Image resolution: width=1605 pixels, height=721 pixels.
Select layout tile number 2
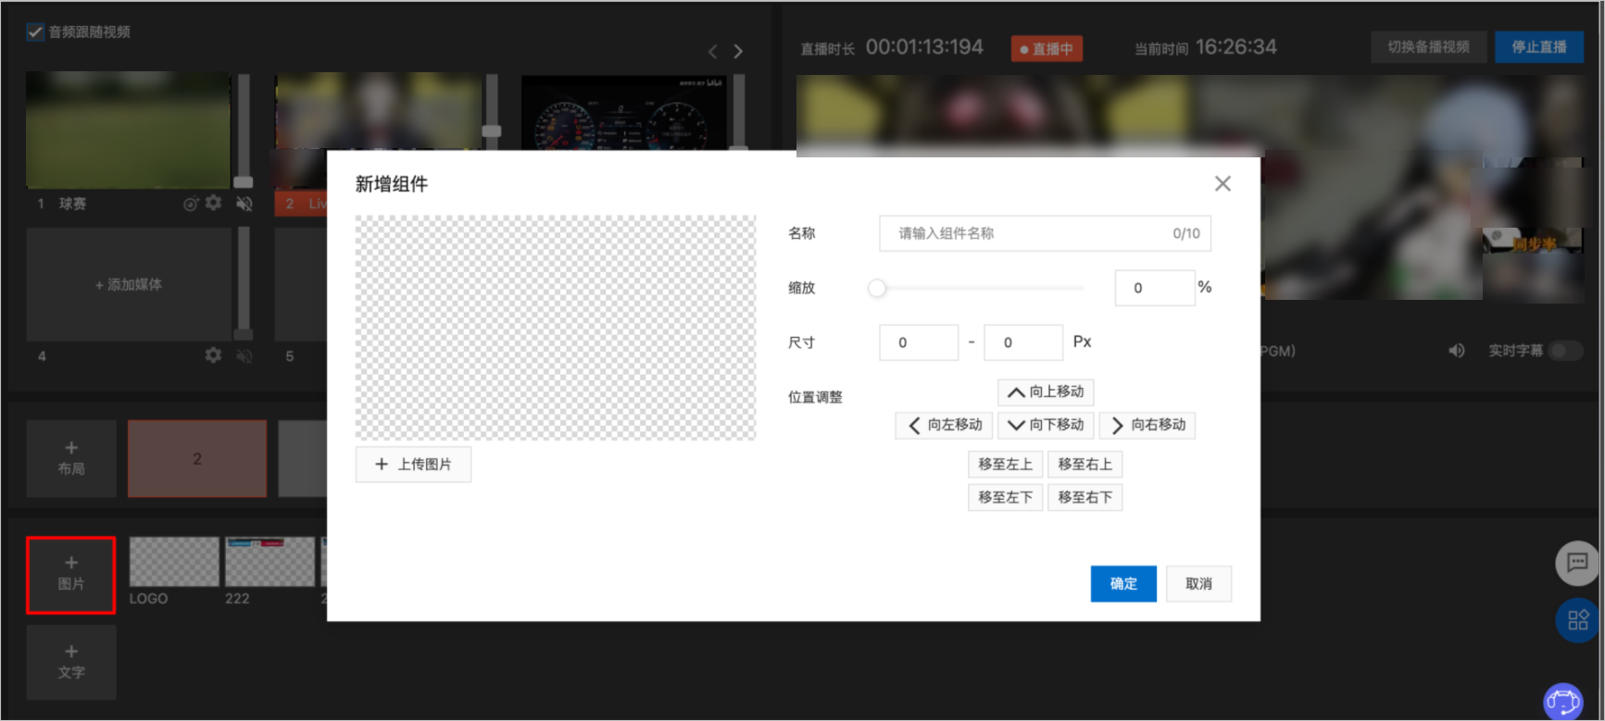click(x=197, y=459)
